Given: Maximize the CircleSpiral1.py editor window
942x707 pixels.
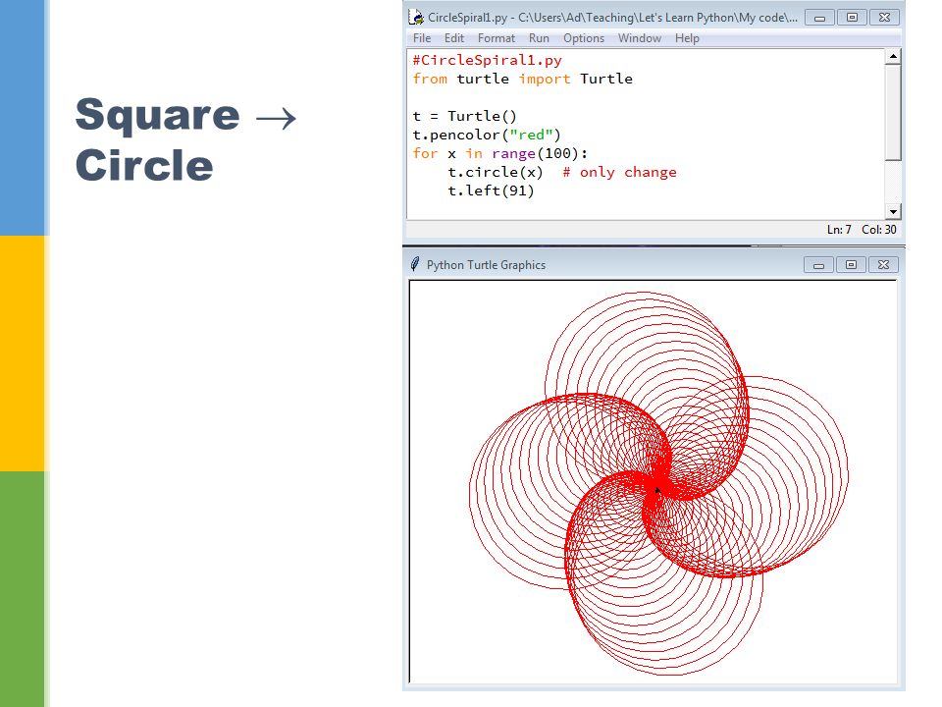Looking at the screenshot, I should coord(852,18).
